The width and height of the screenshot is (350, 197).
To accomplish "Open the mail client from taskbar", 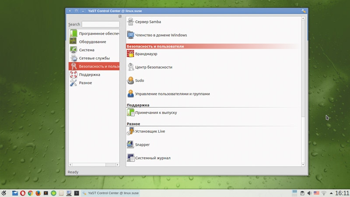I will [15, 193].
